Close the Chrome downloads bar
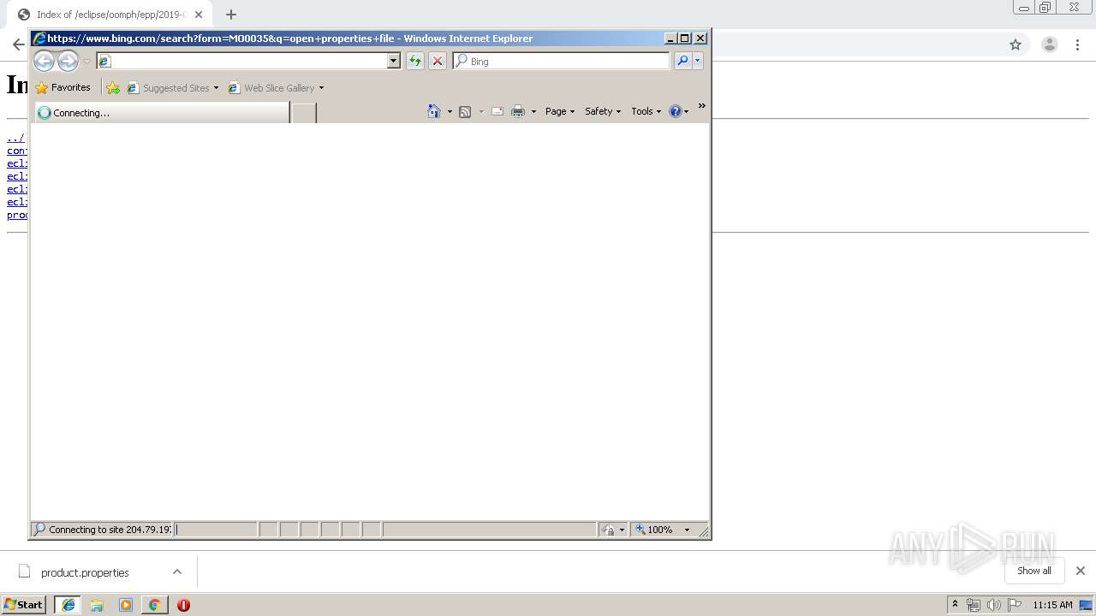The image size is (1096, 616). point(1081,571)
